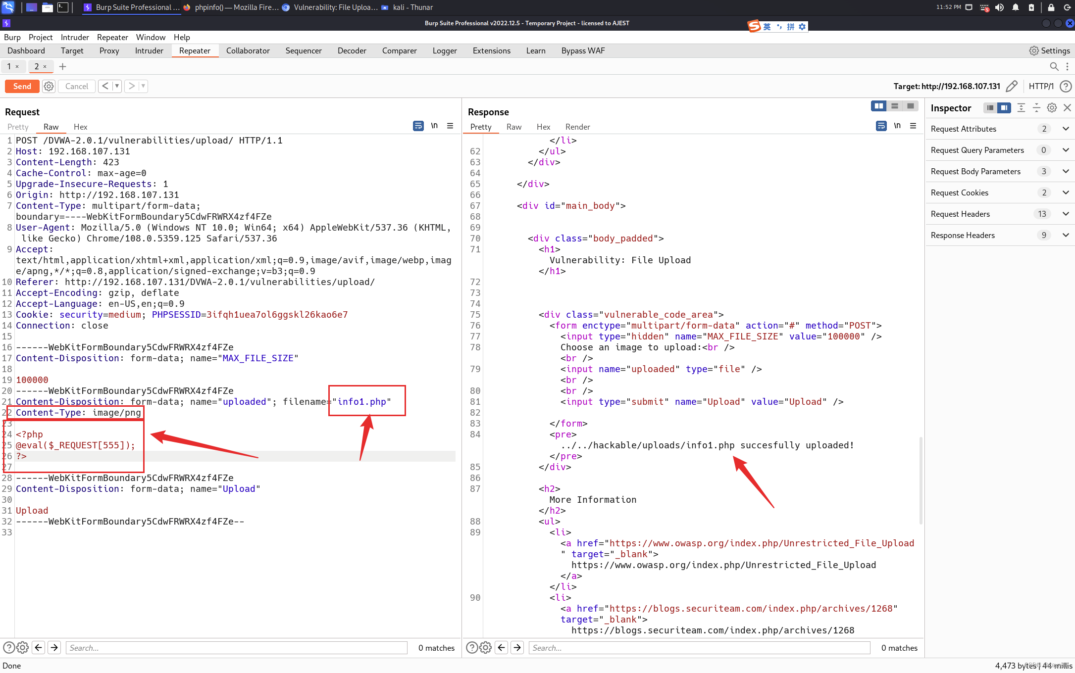Screen dimensions: 1075x673
Task: Select Repeater tab 2
Action: [x=37, y=66]
